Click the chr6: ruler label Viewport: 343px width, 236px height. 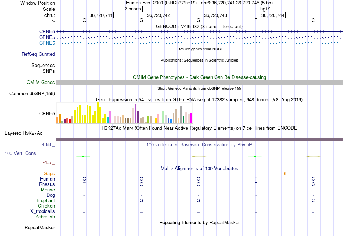(x=49, y=15)
